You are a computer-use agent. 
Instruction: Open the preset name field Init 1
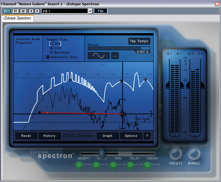[x=65, y=11]
